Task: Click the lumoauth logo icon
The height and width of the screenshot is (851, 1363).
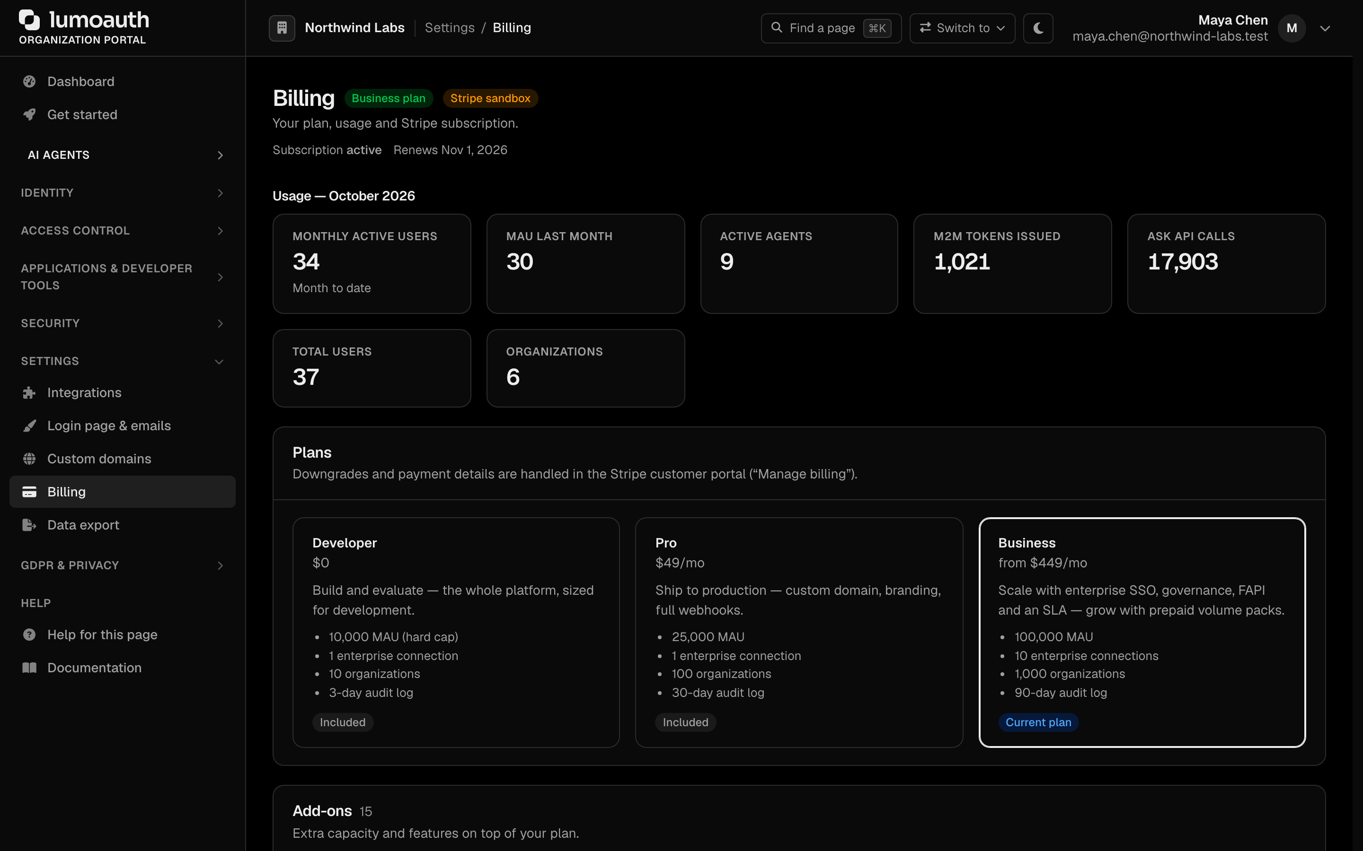Action: [x=30, y=20]
